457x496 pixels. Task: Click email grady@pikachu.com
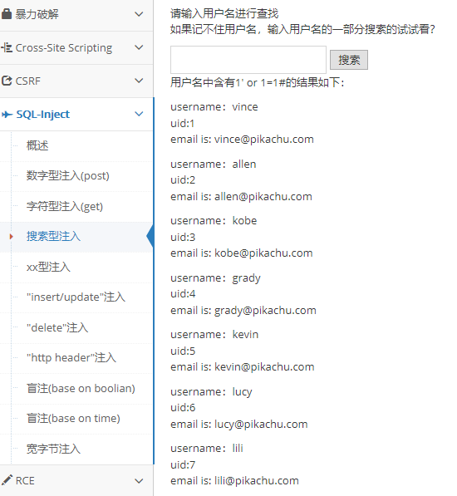point(265,311)
